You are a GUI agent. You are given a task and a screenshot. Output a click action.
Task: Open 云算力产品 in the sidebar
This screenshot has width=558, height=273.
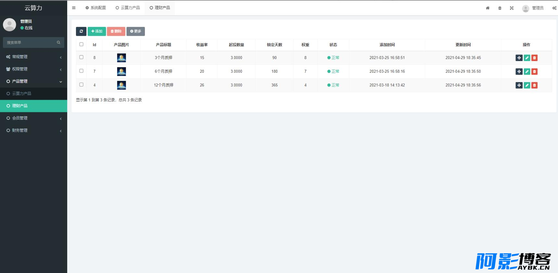[33, 93]
